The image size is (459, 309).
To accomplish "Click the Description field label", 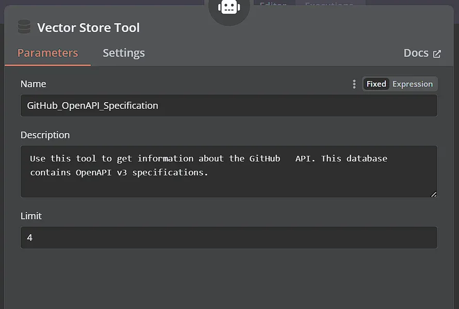I will point(45,135).
